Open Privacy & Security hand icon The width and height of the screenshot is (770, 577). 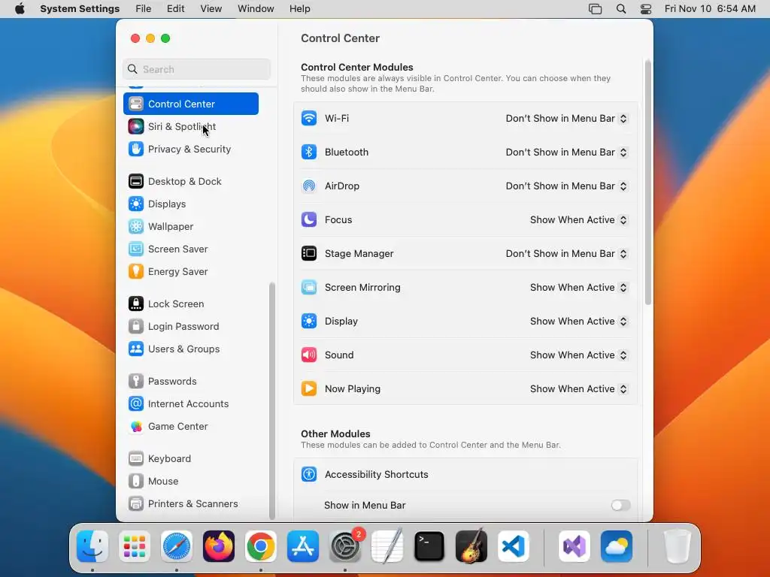[136, 150]
